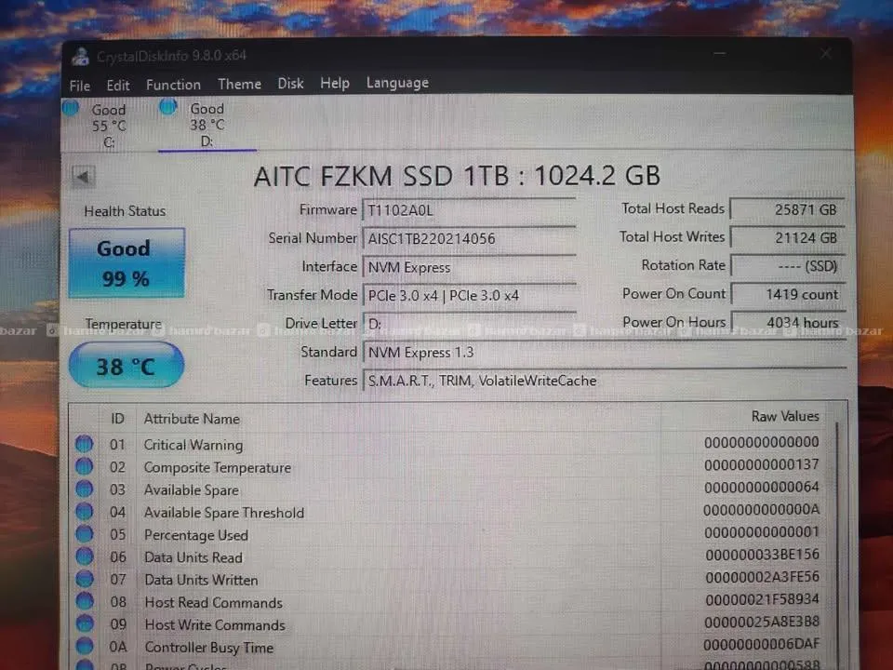Image resolution: width=893 pixels, height=670 pixels.
Task: Select the Available Spare Threshold attribute name
Action: click(224, 513)
